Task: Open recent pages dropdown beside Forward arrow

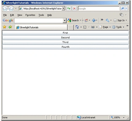Action: click(x=16, y=9)
